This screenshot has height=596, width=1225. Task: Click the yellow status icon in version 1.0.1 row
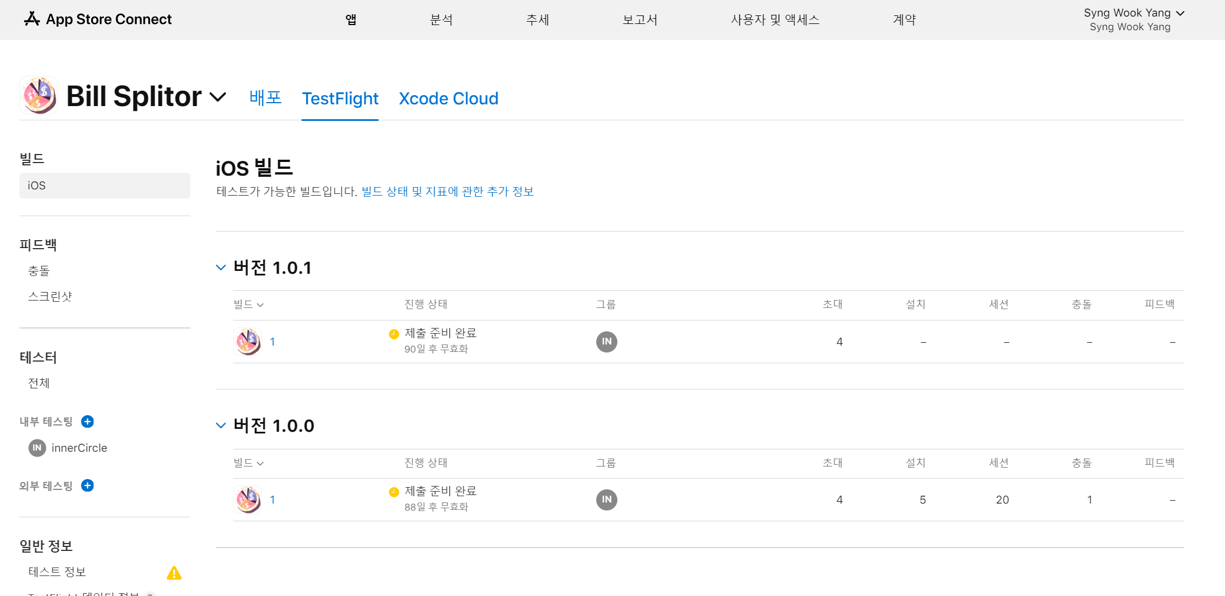coord(394,334)
